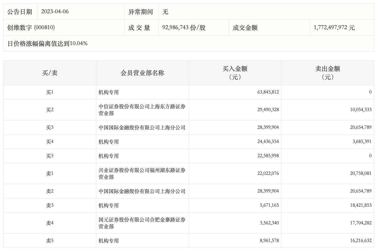376x252 pixels.
Task: Select 中信证券上海东方路证券营业部 entry
Action: click(x=142, y=110)
